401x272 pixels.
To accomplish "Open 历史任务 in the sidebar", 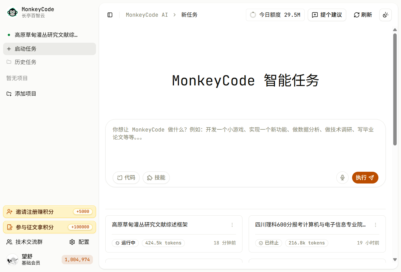I will tap(50, 62).
